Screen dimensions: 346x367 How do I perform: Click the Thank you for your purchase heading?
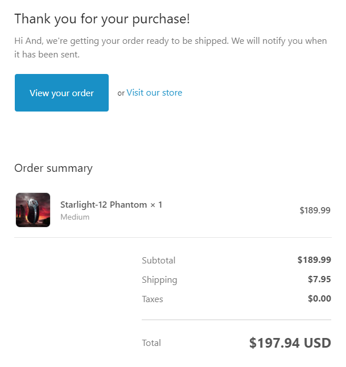pos(102,19)
